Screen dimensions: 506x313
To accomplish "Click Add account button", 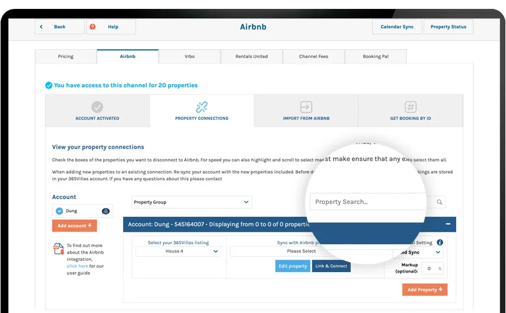I will (x=75, y=225).
